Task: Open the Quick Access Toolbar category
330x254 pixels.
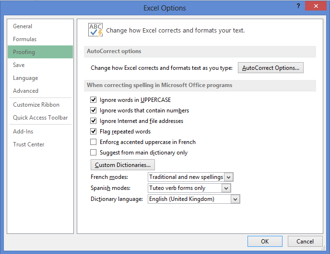Action: tap(40, 118)
